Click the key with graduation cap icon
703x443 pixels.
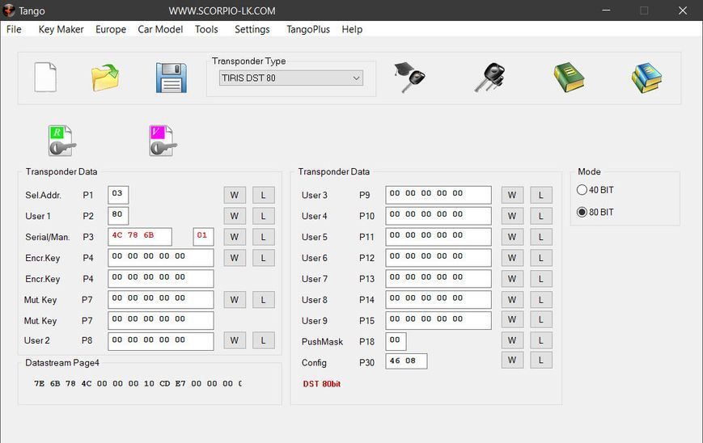[x=409, y=77]
